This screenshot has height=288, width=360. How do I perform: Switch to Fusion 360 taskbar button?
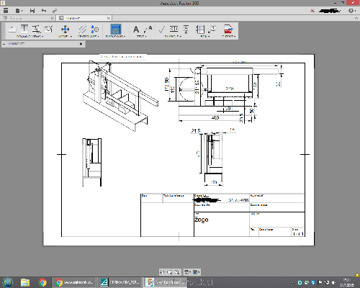pos(165,282)
